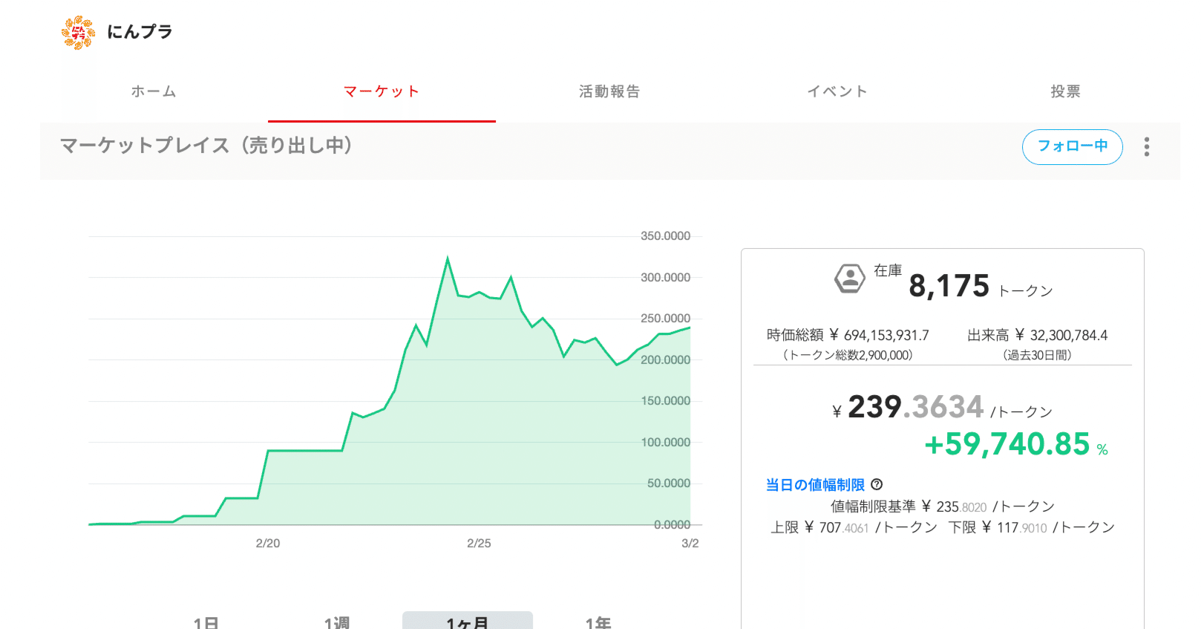This screenshot has width=1201, height=629.
Task: Click the 250.0000 y-axis label
Action: click(x=666, y=319)
